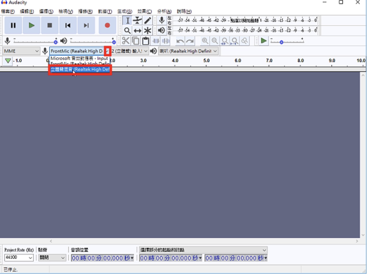The height and width of the screenshot is (276, 368).
Task: Open the 選擇部分的起點和終點 dropdown
Action: coord(203,250)
